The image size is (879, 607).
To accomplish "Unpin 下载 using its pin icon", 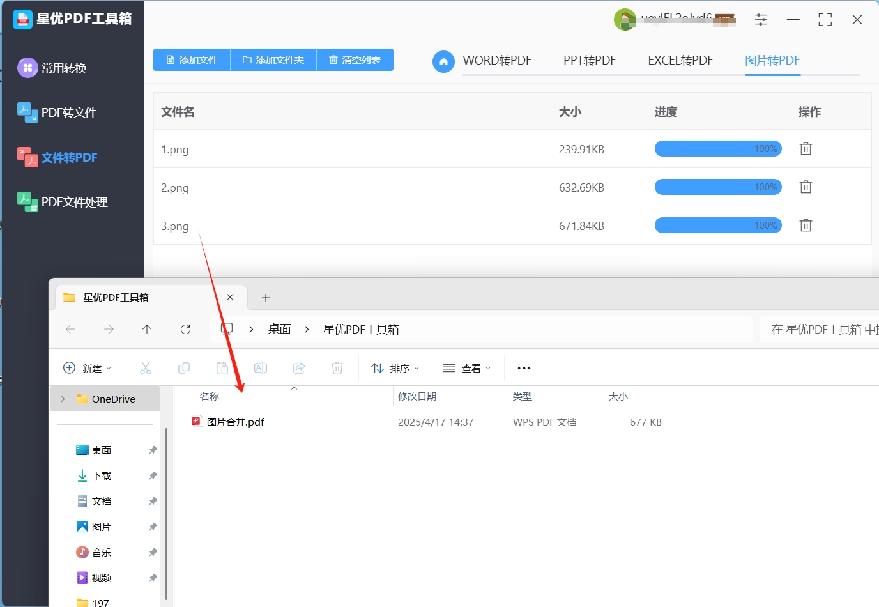I will [x=153, y=475].
